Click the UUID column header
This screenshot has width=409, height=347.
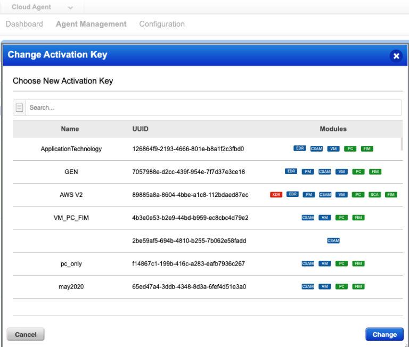141,129
